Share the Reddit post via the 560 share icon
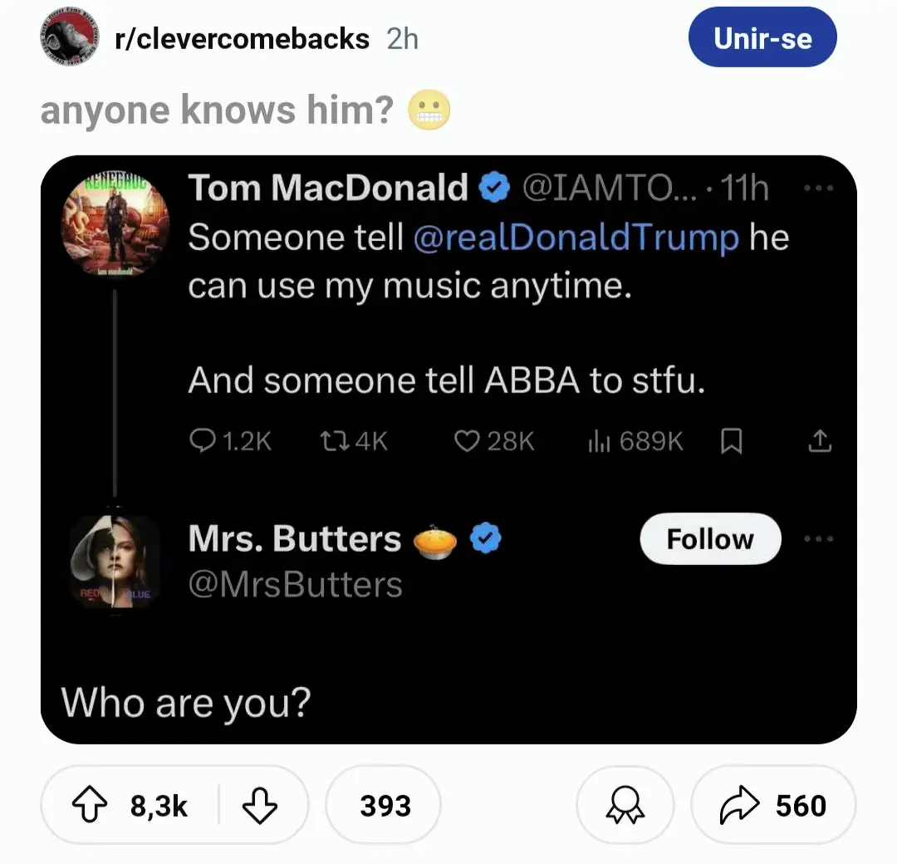The width and height of the screenshot is (897, 864). tap(773, 804)
